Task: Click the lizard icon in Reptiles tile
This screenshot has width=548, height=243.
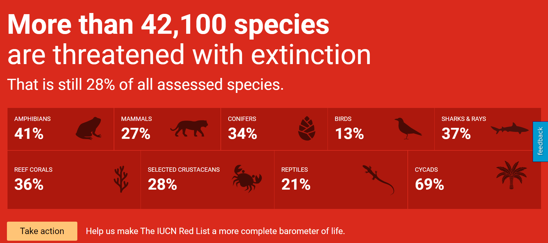Action: tap(378, 180)
